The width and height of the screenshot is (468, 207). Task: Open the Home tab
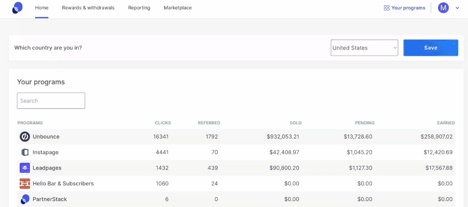point(42,8)
